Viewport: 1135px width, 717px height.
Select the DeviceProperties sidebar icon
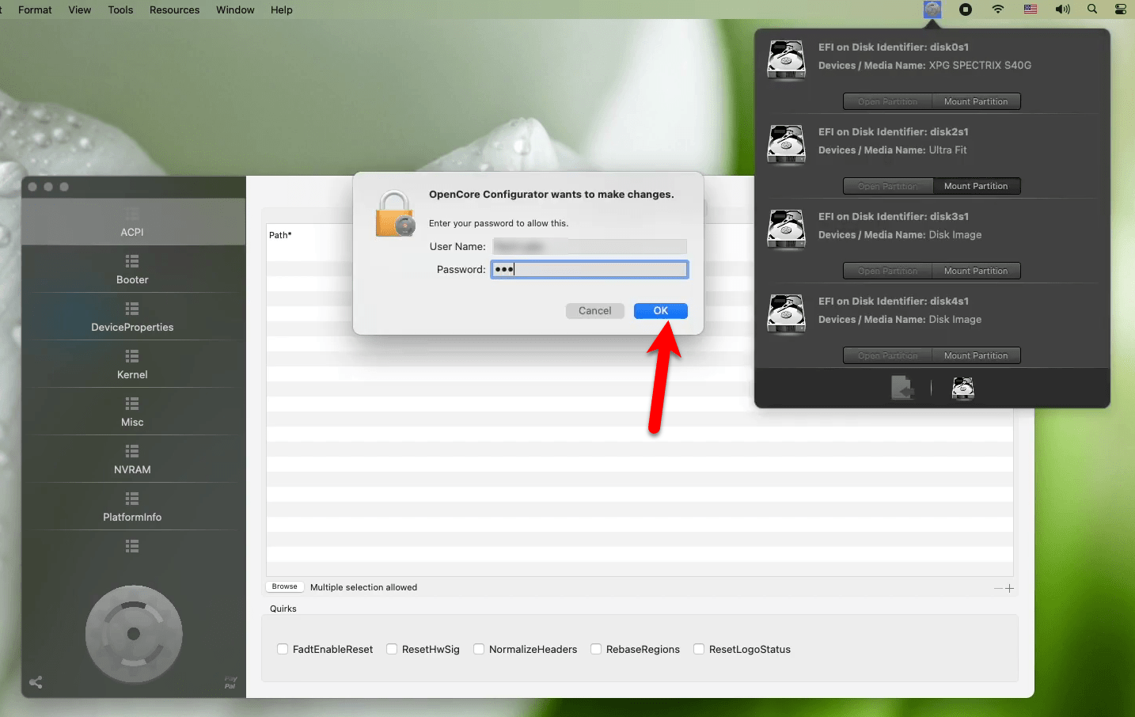click(x=132, y=309)
